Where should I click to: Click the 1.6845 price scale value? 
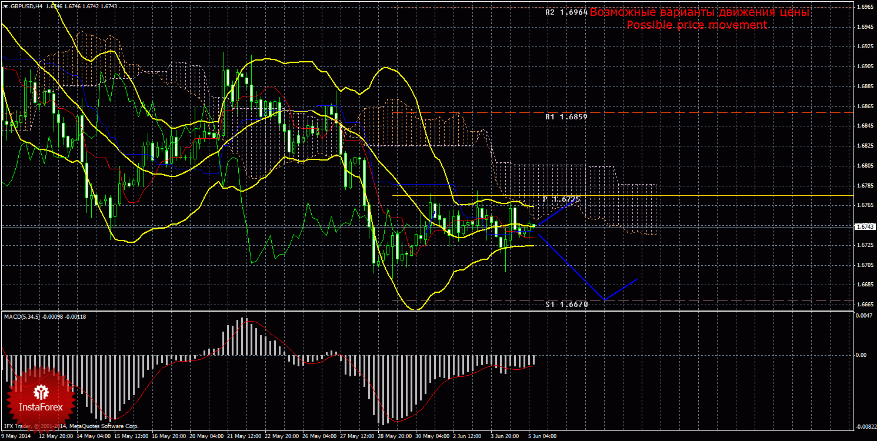(x=865, y=126)
